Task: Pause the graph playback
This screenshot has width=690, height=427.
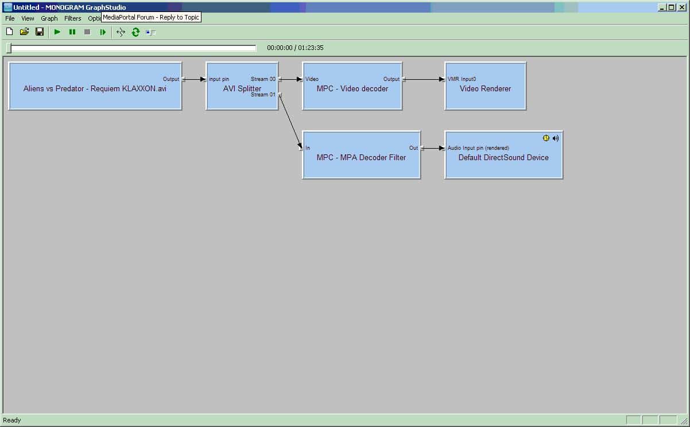Action: coord(72,32)
